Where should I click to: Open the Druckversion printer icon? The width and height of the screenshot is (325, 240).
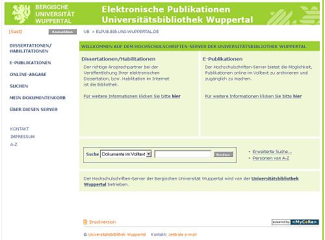(85, 222)
